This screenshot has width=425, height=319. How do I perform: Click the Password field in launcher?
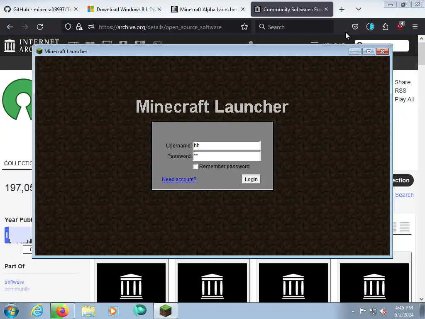click(227, 156)
